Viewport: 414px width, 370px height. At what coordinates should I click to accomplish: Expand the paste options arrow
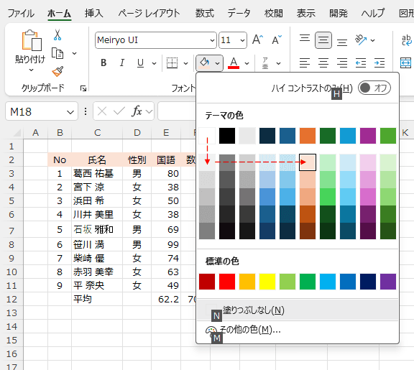(31, 70)
